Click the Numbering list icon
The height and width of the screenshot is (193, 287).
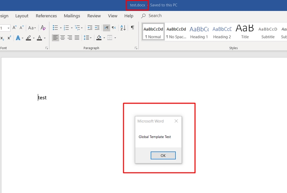pyautogui.click(x=66, y=28)
